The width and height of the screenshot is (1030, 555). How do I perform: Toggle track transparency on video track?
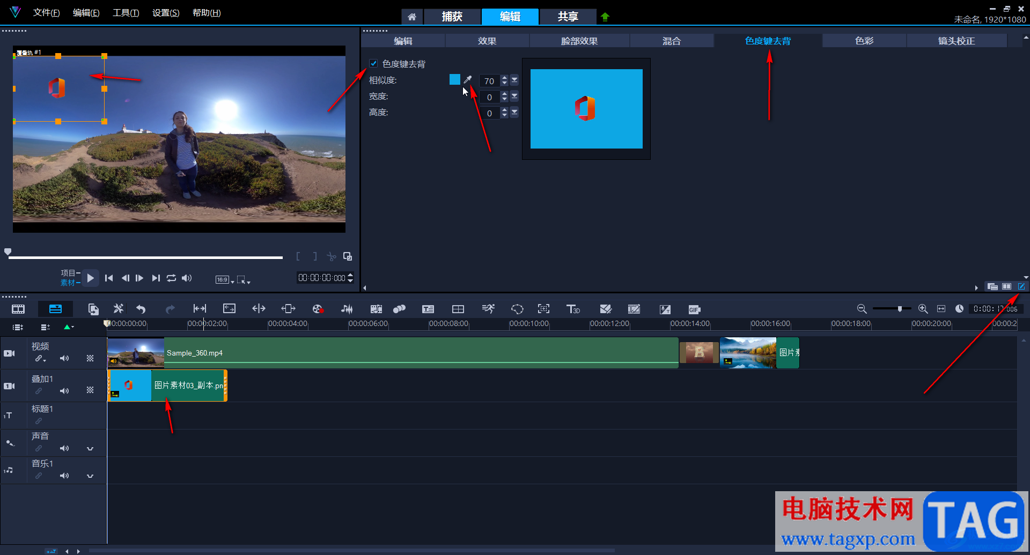(90, 358)
